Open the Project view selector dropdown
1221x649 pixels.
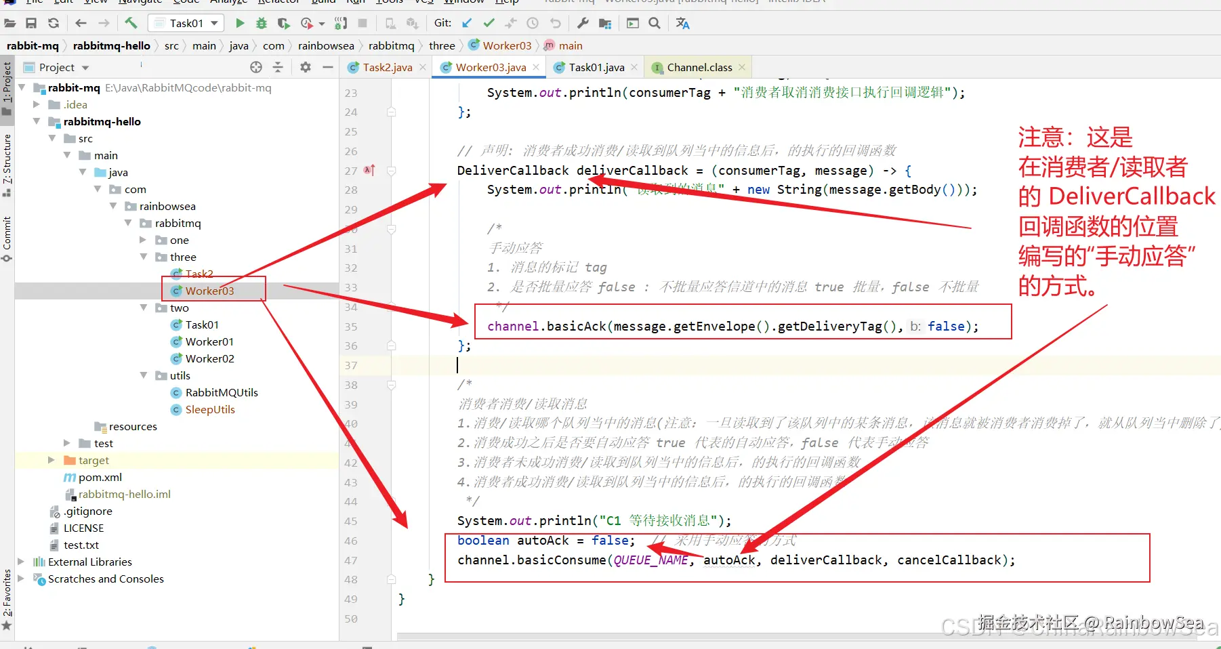tap(85, 68)
